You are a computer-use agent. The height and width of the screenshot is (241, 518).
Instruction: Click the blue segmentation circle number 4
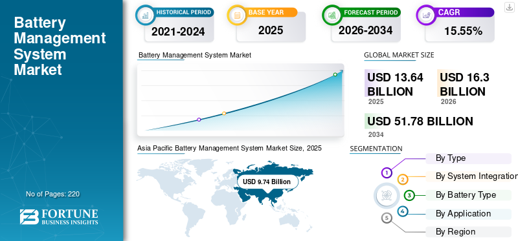(403, 211)
